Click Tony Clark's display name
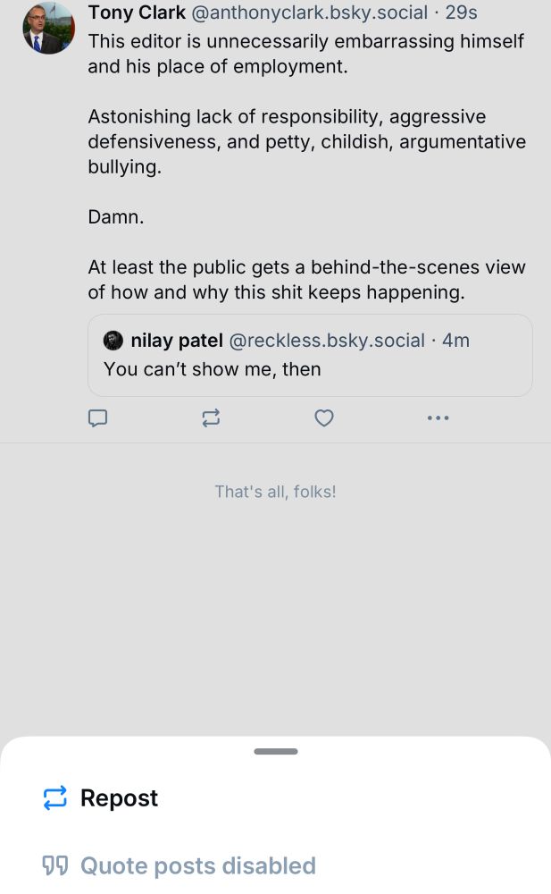 point(137,13)
